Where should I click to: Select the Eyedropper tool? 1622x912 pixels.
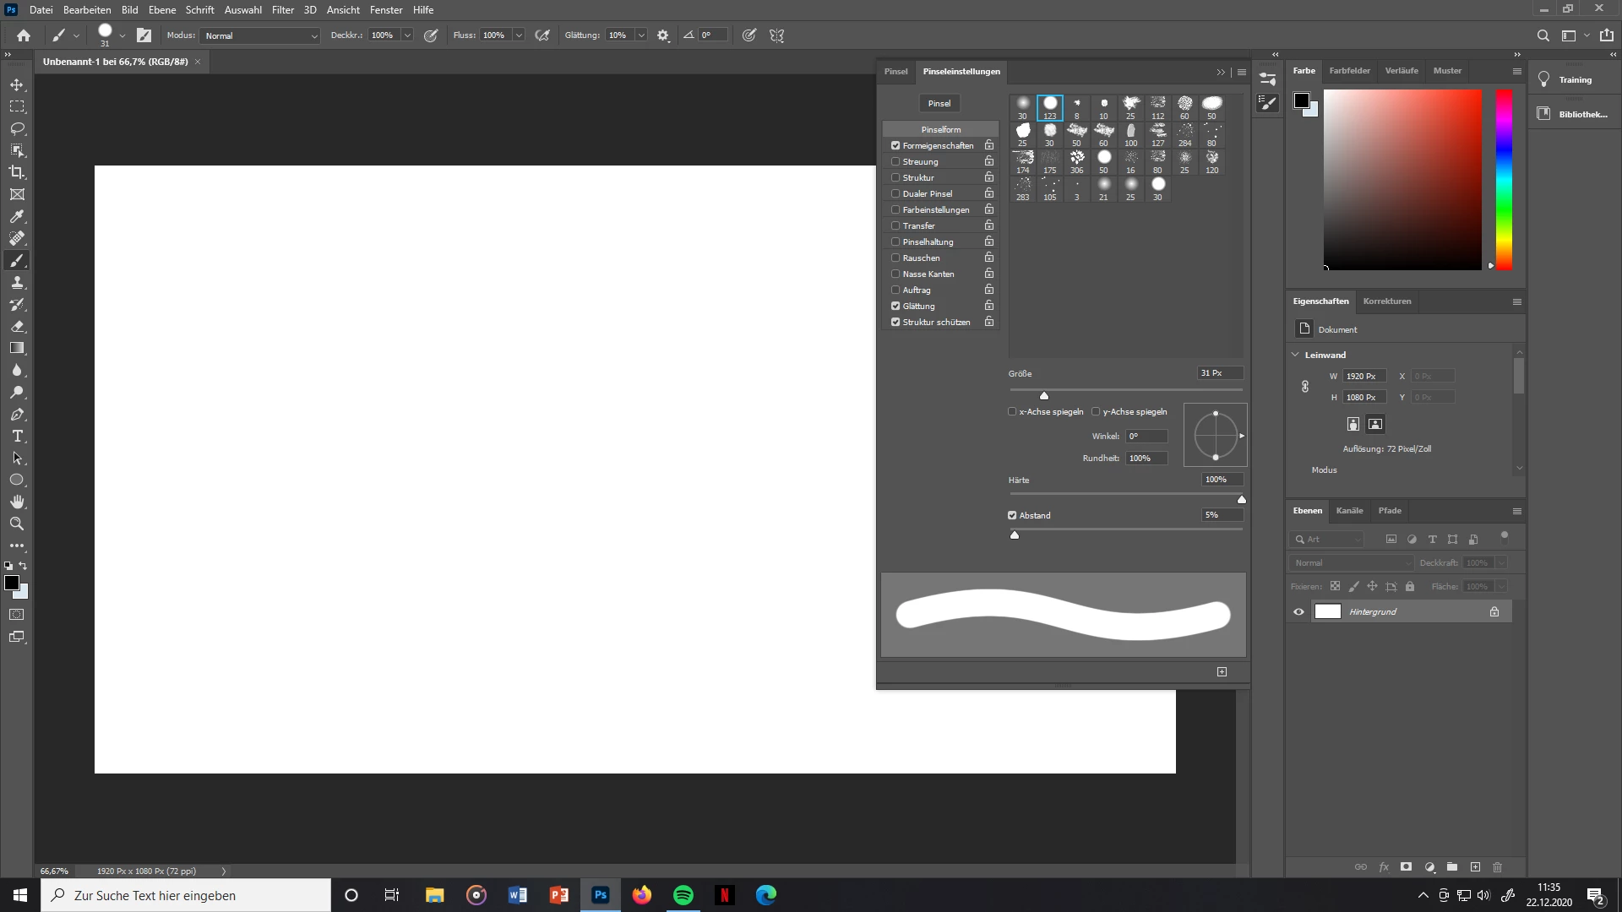pos(17,217)
